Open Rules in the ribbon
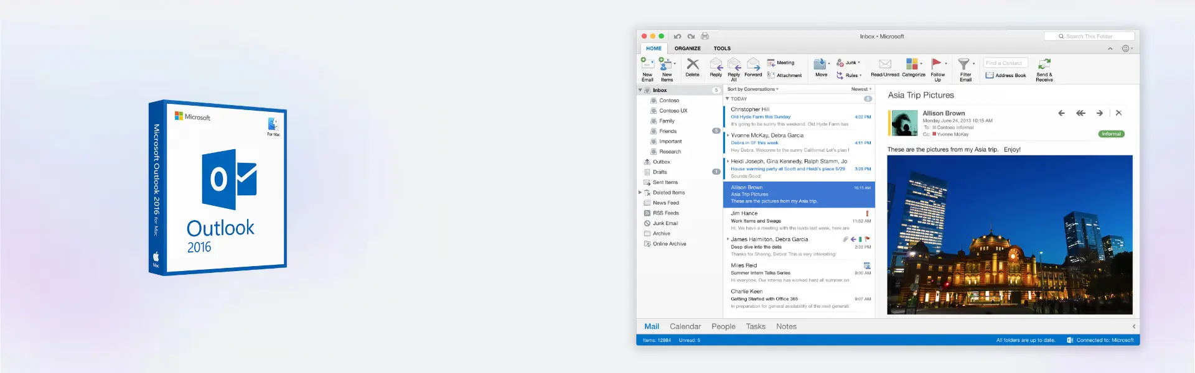Viewport: 1195px width, 373px height. 849,75
